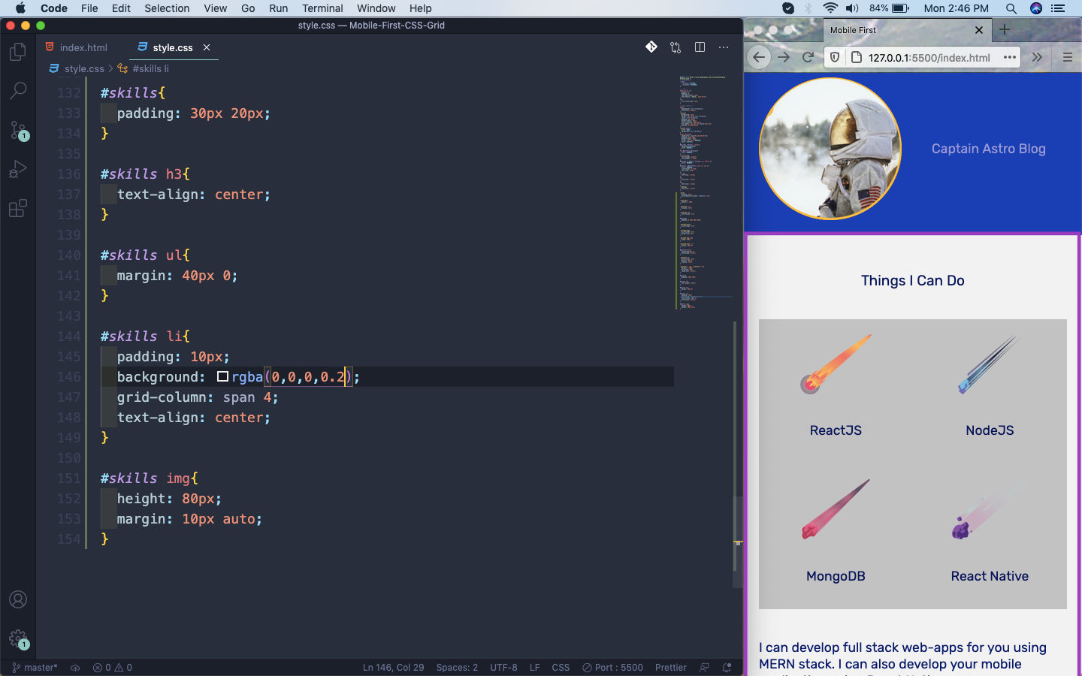Close the style.css editor tab

[207, 47]
